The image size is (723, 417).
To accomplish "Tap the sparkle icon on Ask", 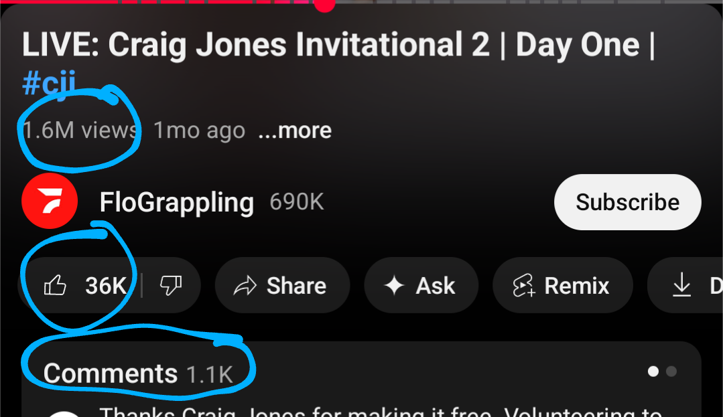I will click(x=395, y=285).
